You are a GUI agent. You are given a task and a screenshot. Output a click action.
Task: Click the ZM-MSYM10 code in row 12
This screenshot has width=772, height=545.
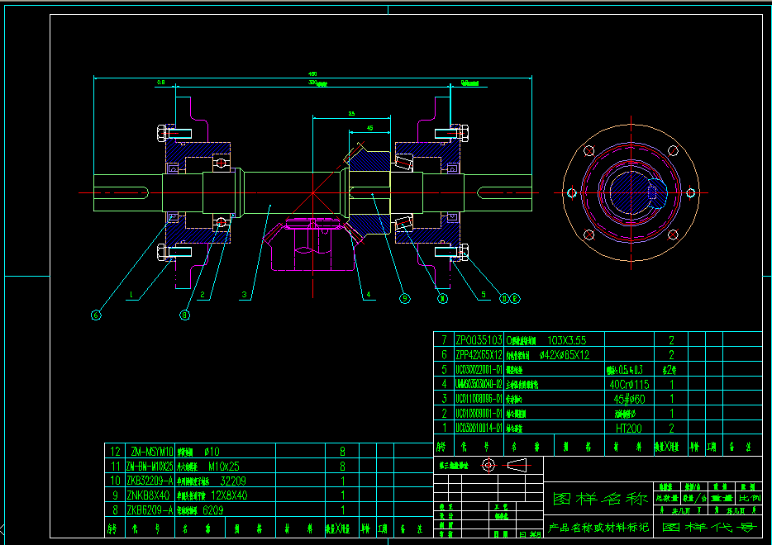coord(150,452)
